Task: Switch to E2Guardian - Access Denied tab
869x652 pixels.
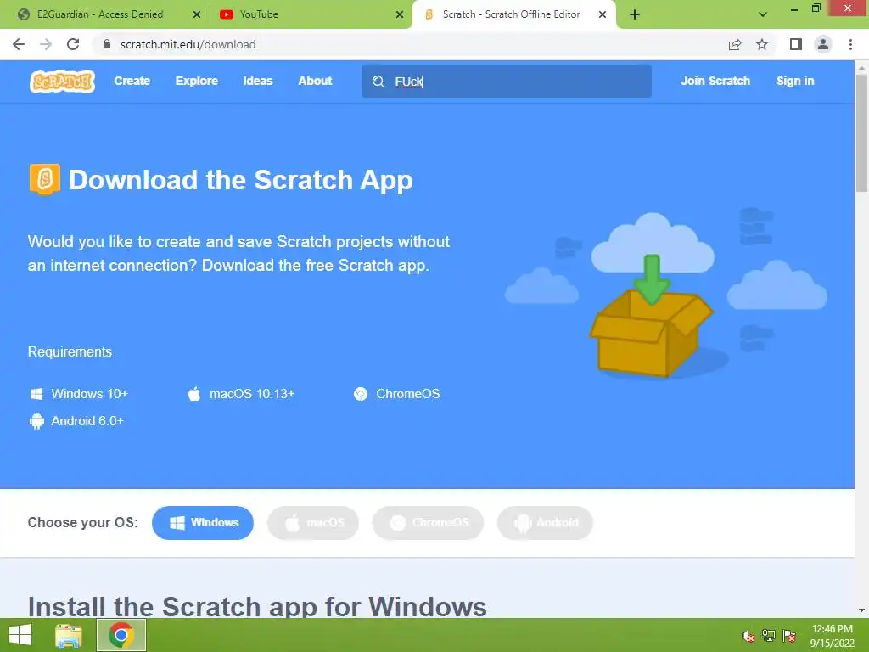Action: click(x=100, y=14)
